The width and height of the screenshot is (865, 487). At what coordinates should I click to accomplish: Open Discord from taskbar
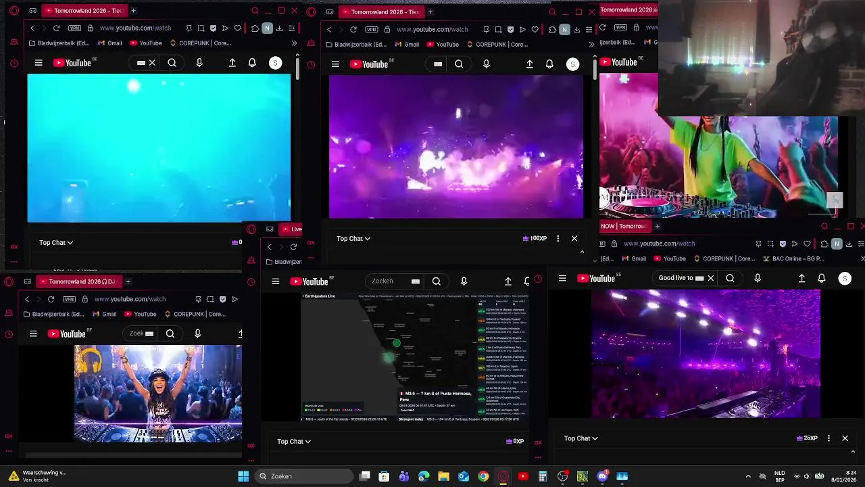[602, 476]
